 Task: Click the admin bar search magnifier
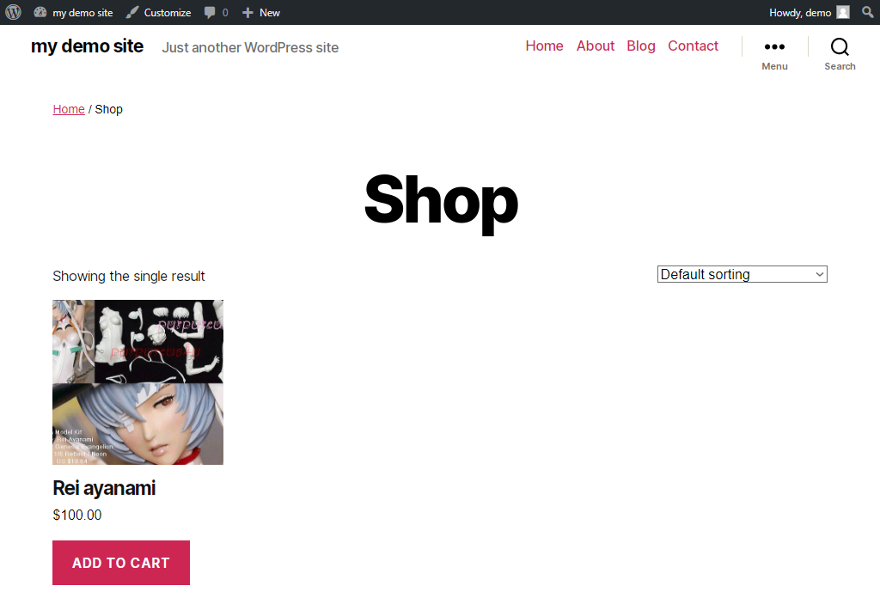coord(868,12)
